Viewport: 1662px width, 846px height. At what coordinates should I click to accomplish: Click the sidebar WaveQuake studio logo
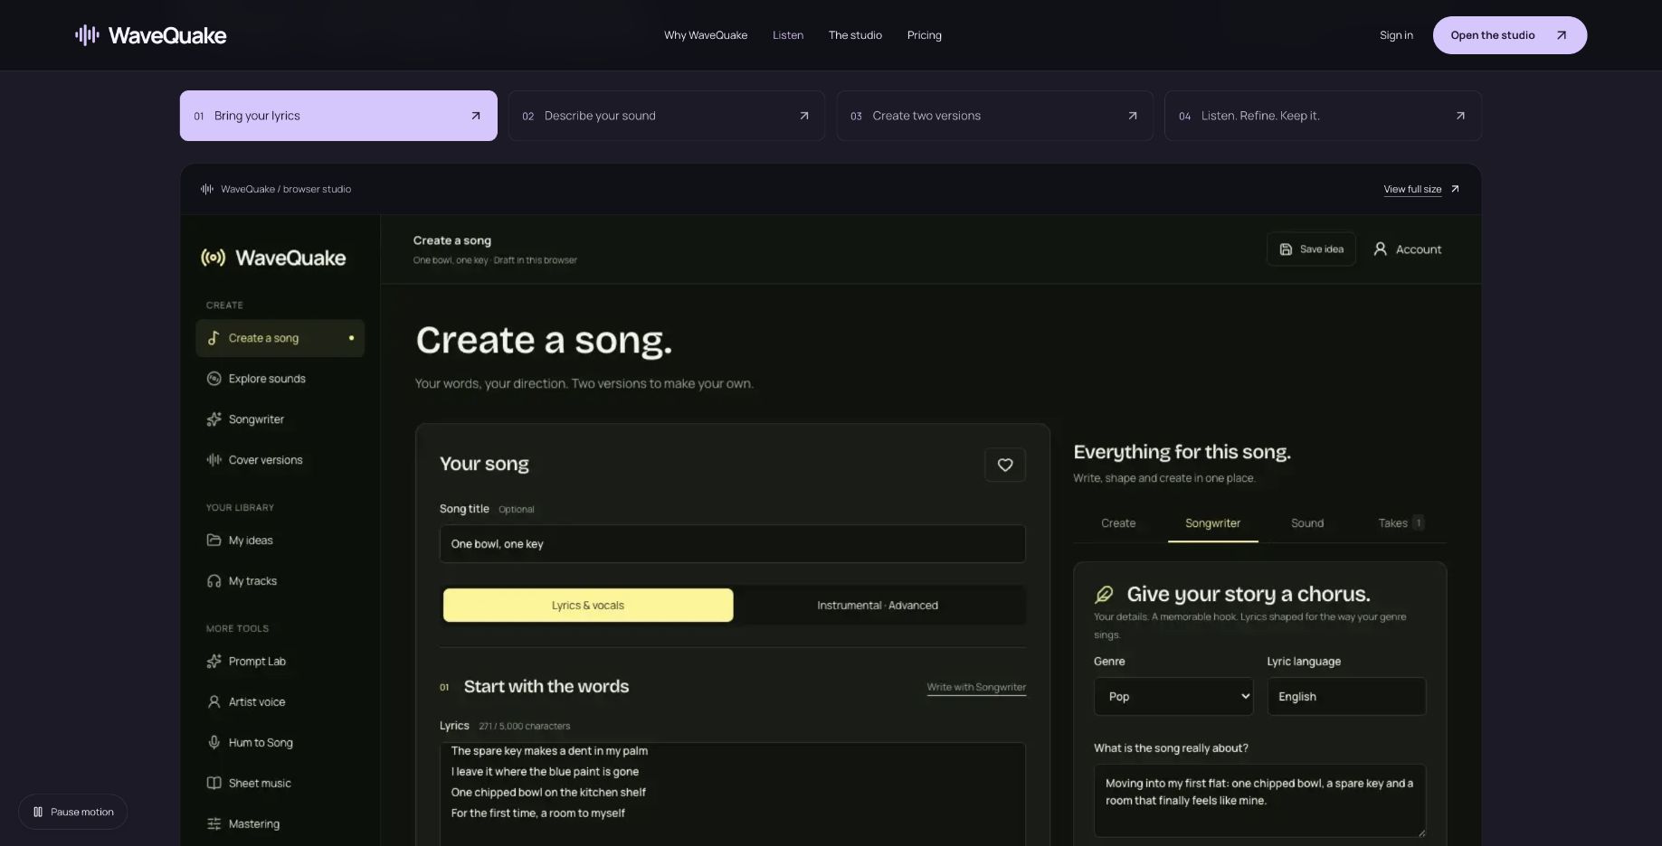(x=273, y=258)
